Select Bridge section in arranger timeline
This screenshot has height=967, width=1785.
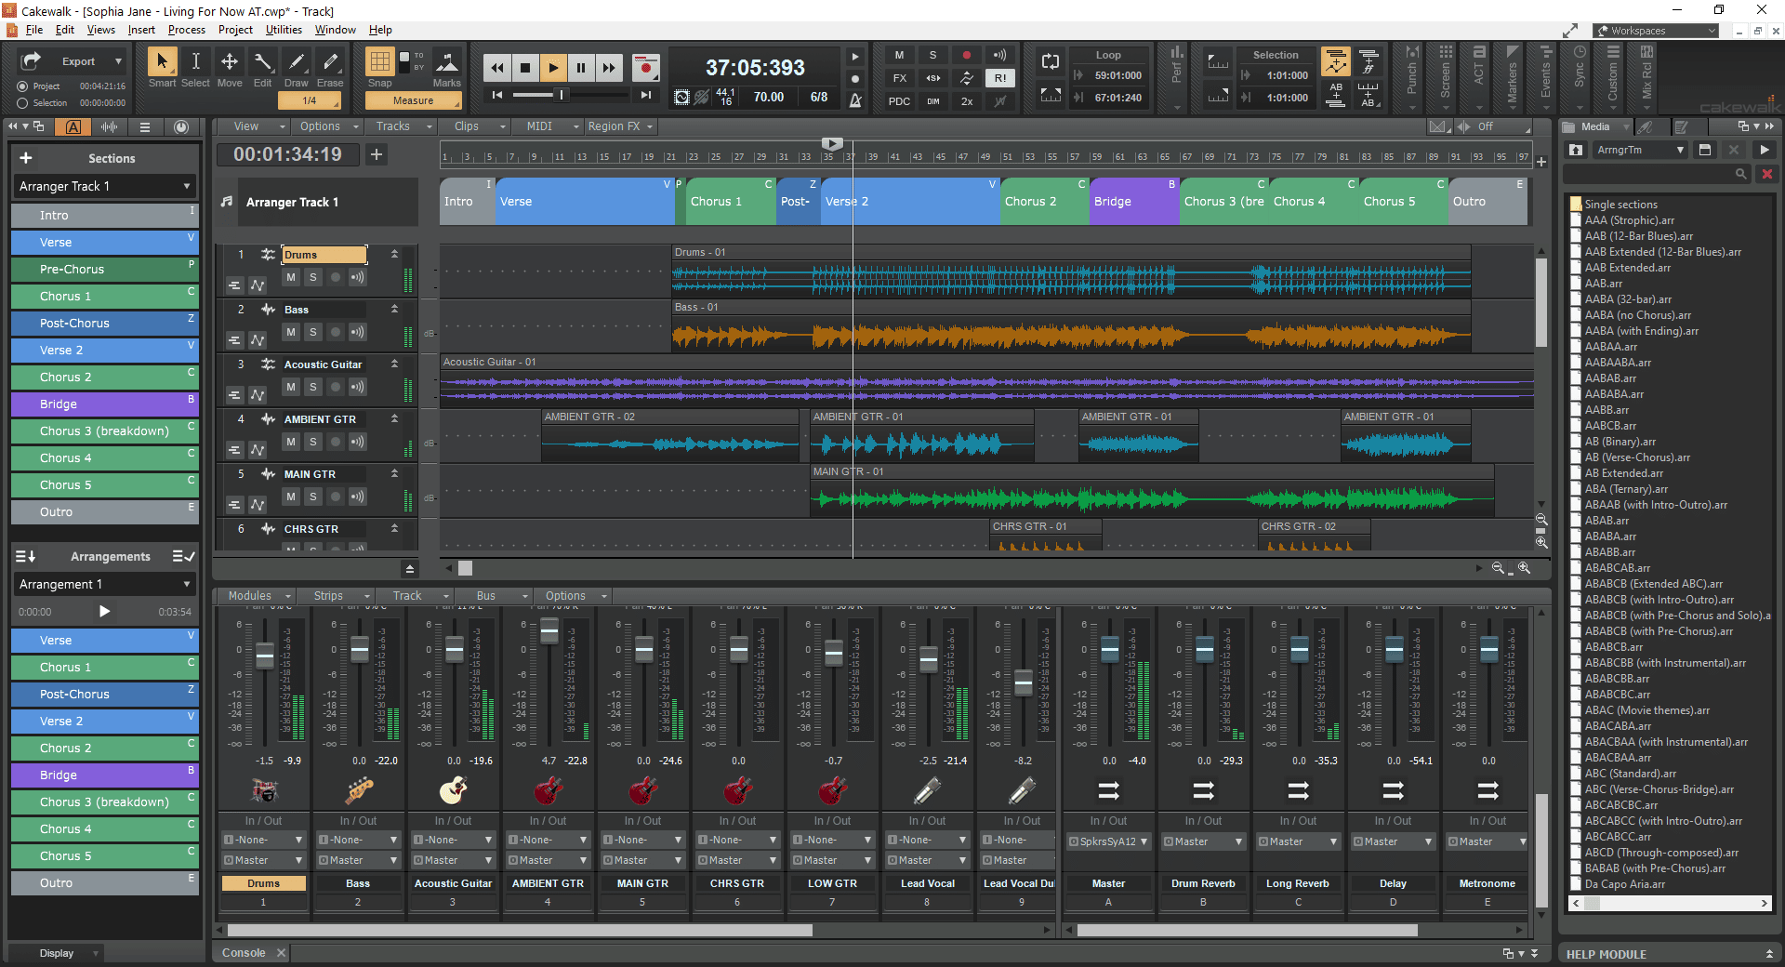coord(1133,202)
